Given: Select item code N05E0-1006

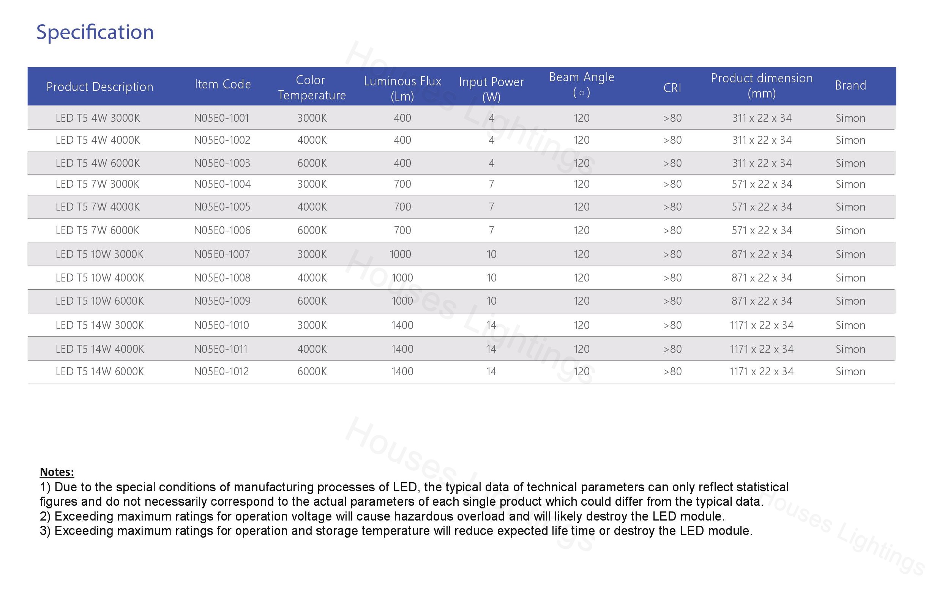Looking at the screenshot, I should 222,230.
